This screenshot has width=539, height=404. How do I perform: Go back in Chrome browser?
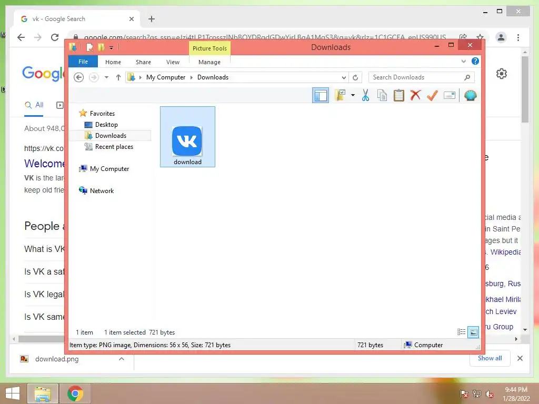pyautogui.click(x=21, y=37)
